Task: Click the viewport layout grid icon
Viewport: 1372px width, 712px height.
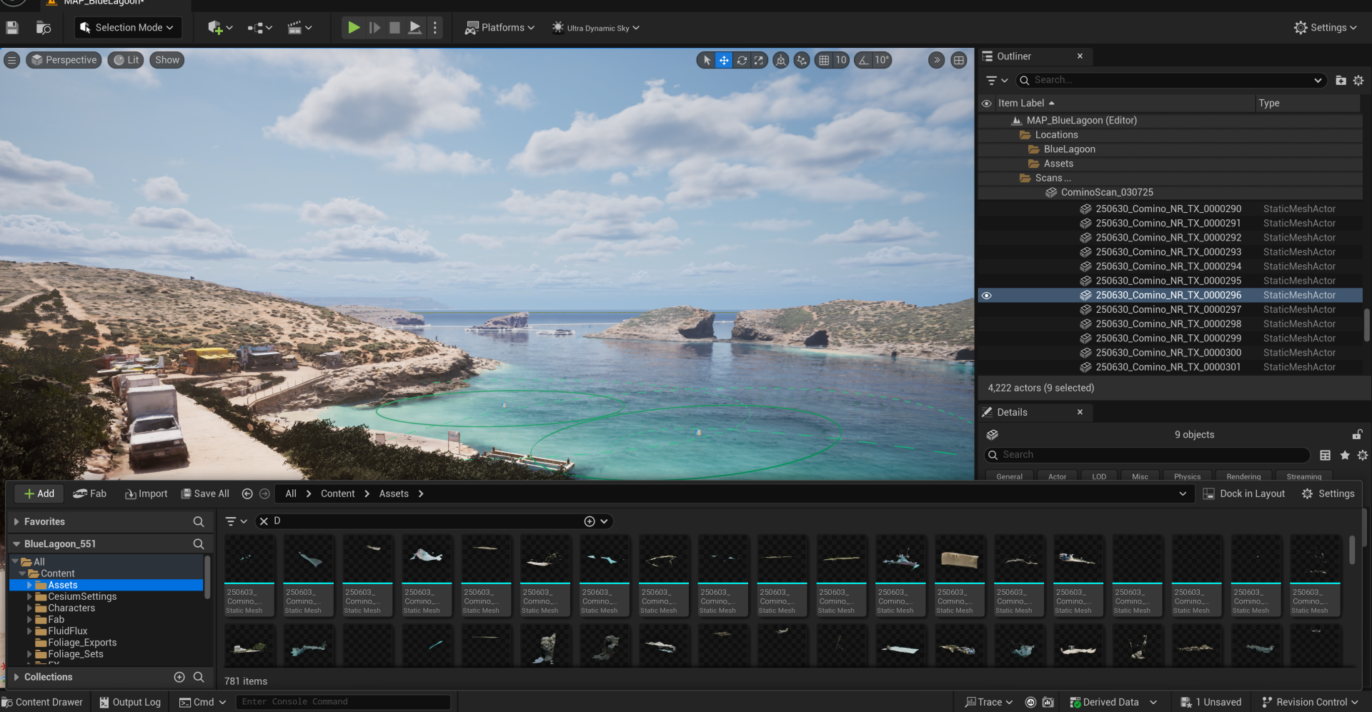Action: pos(959,60)
